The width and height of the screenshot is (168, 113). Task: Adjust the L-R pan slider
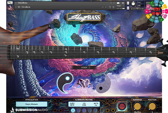tap(137, 9)
